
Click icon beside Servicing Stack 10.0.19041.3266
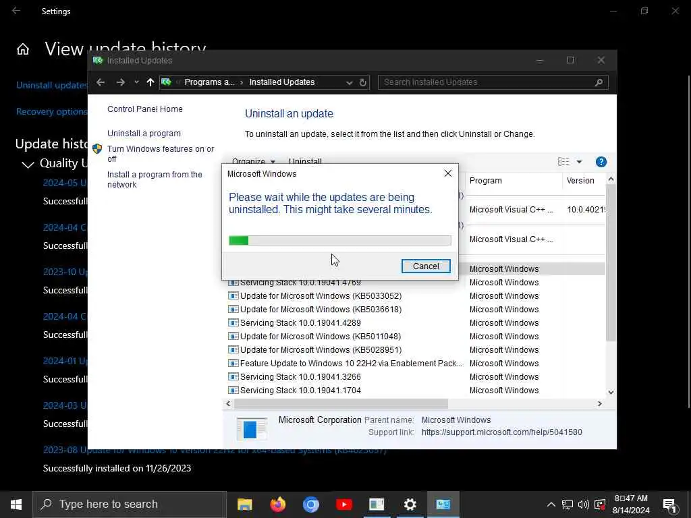[x=233, y=377]
